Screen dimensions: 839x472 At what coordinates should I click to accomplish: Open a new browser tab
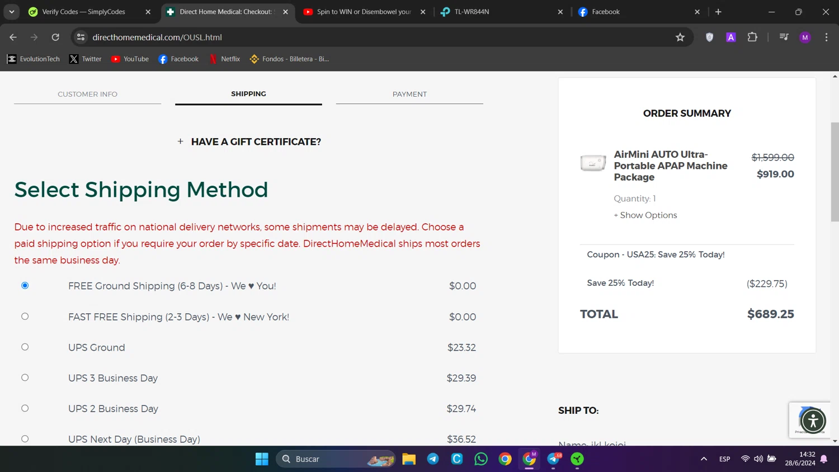click(718, 12)
